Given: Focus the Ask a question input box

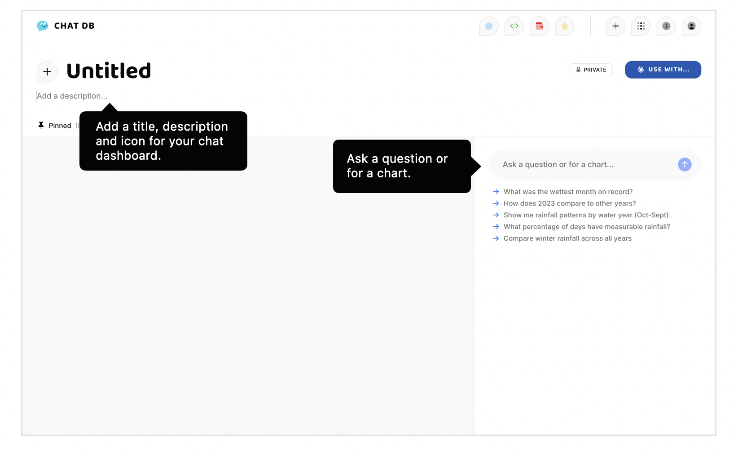Looking at the screenshot, I should [x=584, y=165].
